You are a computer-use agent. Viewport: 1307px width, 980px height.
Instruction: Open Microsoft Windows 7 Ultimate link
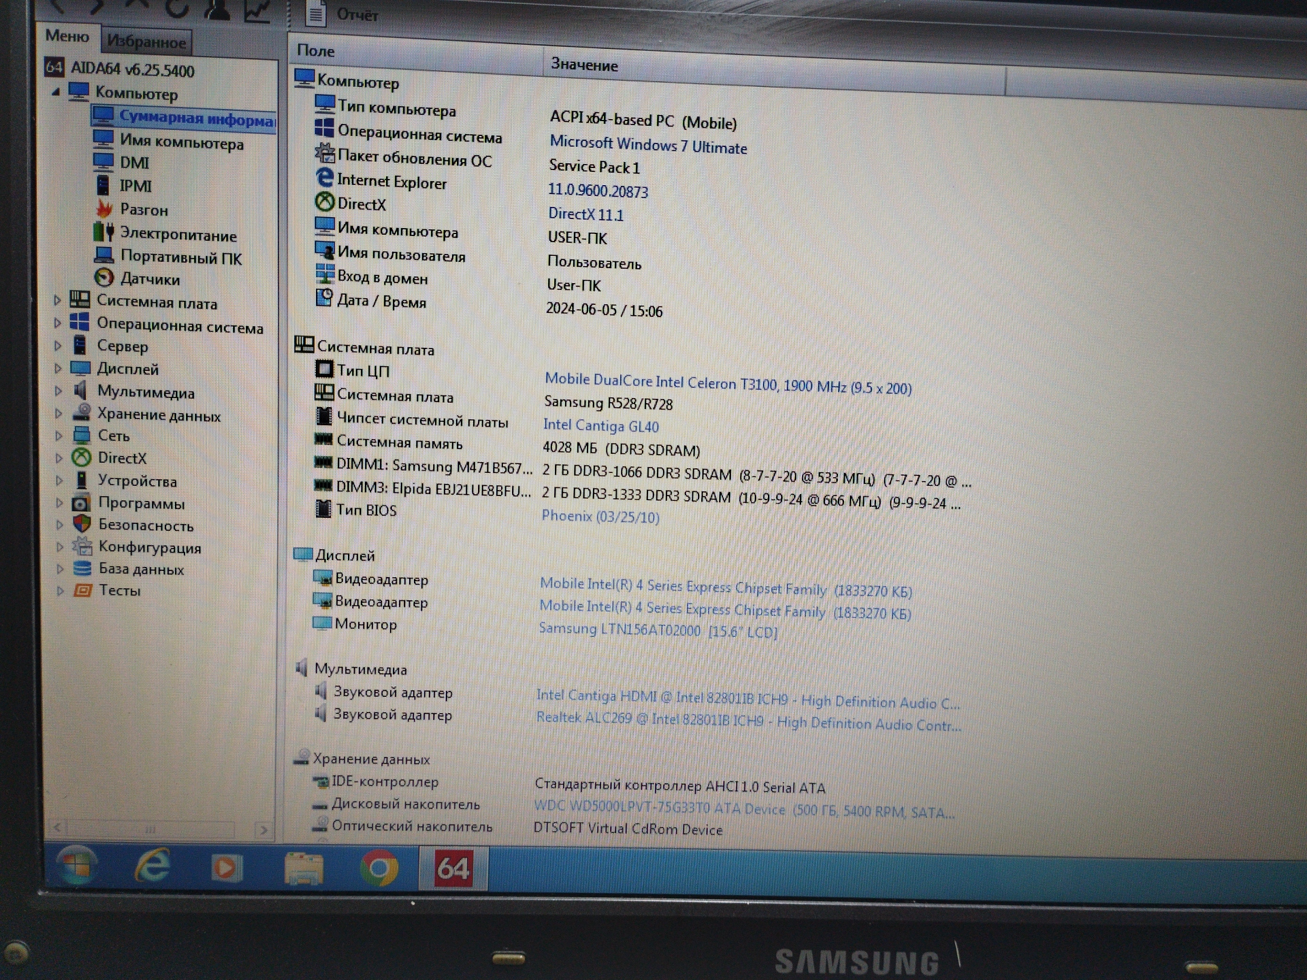coord(648,145)
